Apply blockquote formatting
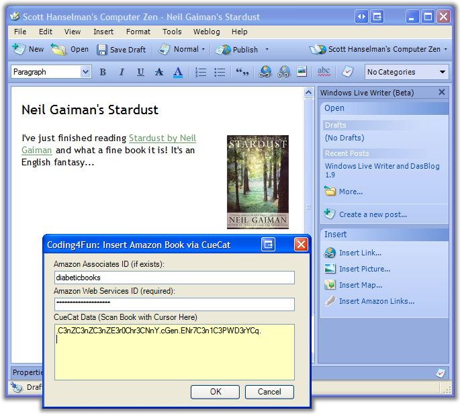This screenshot has width=460, height=414. (x=242, y=72)
